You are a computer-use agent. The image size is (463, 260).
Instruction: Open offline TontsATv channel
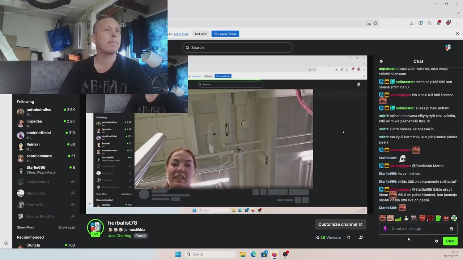tap(46, 205)
